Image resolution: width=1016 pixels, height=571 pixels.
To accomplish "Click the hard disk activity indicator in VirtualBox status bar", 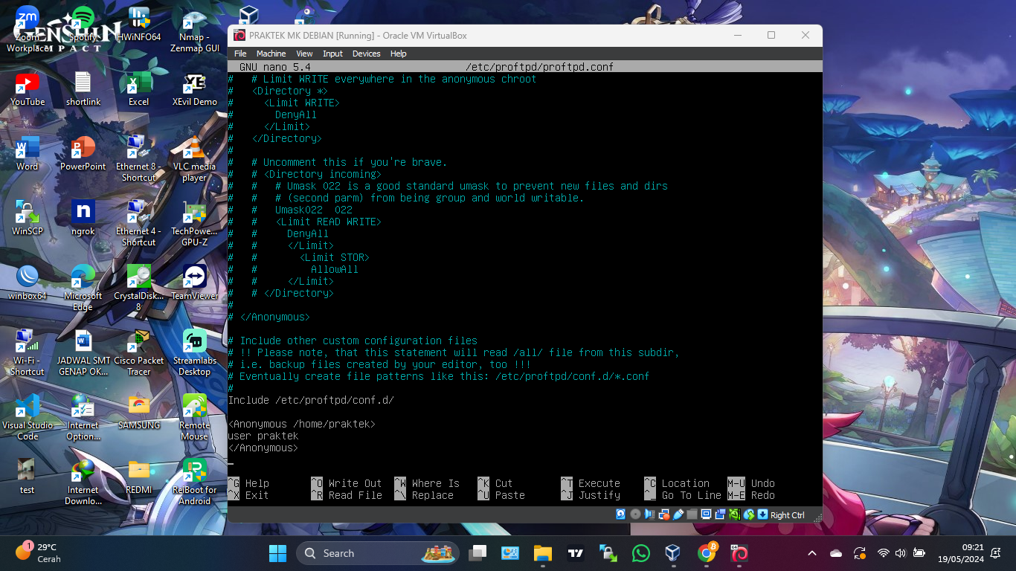I will point(621,514).
